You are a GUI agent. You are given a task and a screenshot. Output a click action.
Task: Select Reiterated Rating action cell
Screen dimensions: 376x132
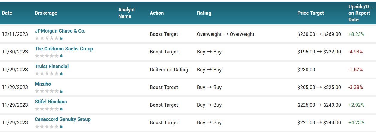(x=169, y=70)
